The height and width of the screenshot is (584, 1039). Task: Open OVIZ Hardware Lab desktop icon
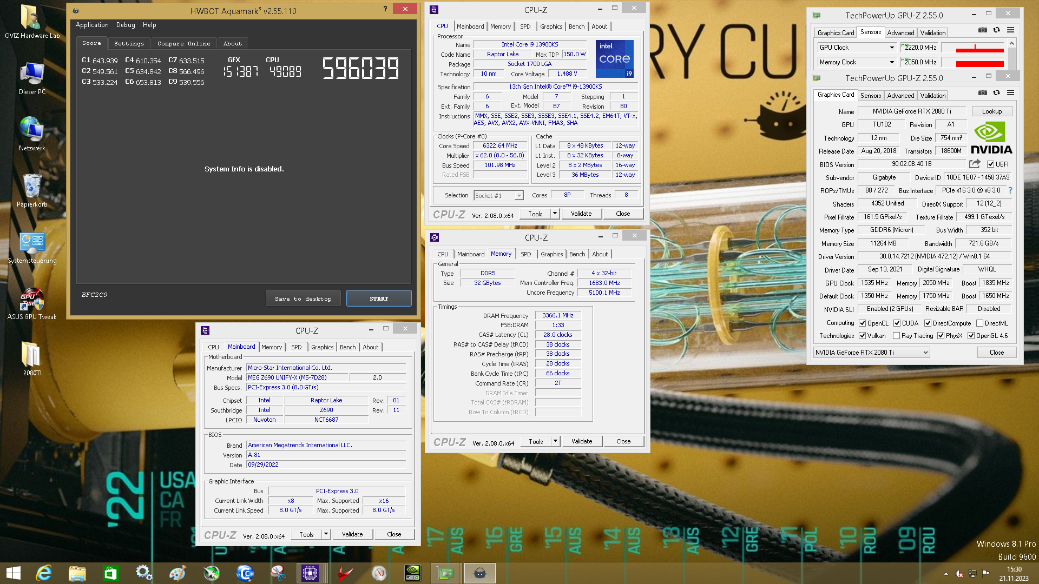(32, 22)
